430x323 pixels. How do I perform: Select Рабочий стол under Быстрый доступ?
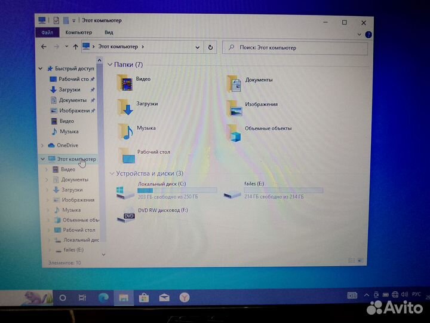(72, 79)
